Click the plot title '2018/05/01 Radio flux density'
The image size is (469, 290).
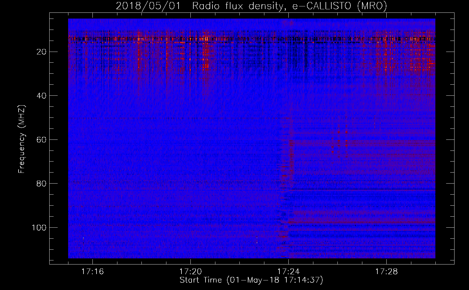point(251,6)
